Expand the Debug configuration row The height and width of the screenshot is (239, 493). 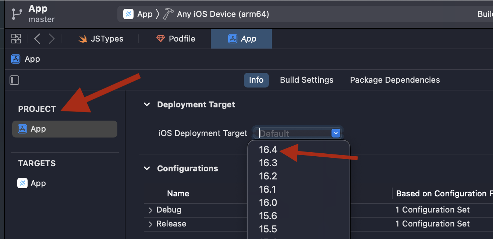click(x=150, y=210)
